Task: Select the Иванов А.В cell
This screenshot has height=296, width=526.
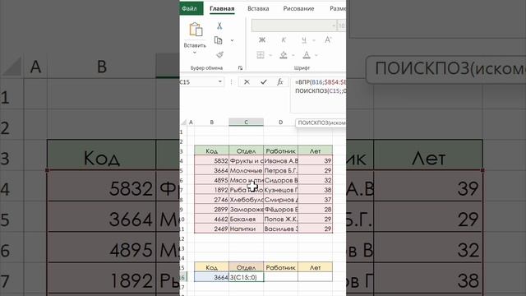Action: click(280, 161)
